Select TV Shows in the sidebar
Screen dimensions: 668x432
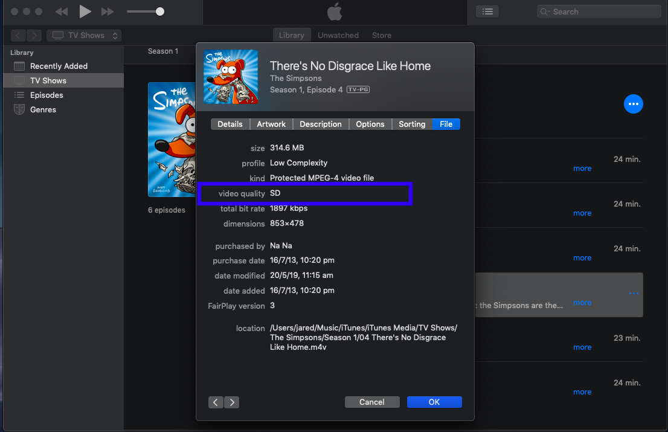click(63, 80)
